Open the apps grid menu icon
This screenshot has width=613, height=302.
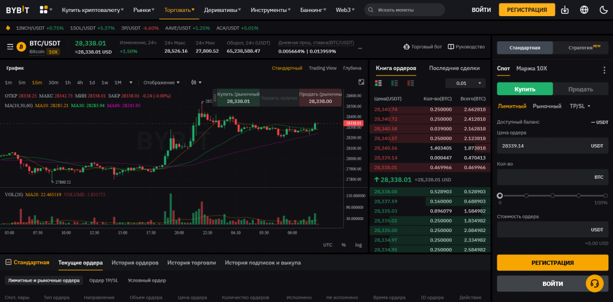click(x=44, y=10)
